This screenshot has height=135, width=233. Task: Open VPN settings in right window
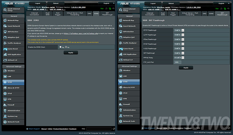click(129, 99)
